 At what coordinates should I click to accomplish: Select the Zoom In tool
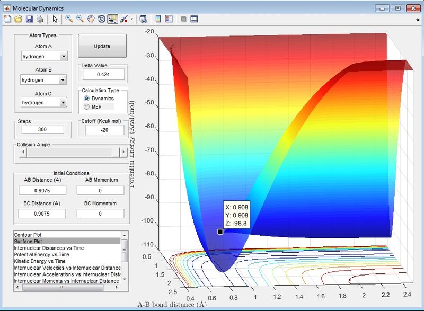pyautogui.click(x=69, y=19)
